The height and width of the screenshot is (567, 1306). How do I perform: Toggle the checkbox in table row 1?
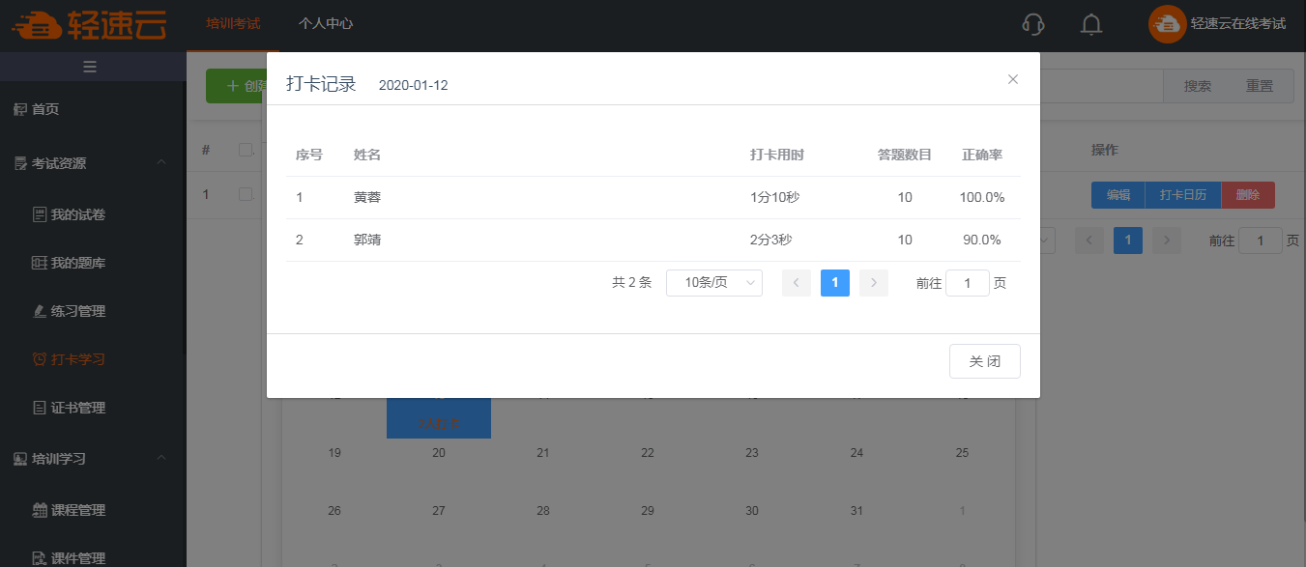coord(246,194)
